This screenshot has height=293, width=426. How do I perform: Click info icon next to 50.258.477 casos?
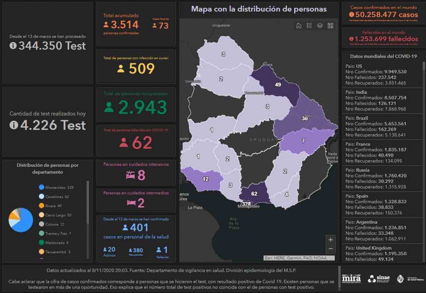(351, 14)
